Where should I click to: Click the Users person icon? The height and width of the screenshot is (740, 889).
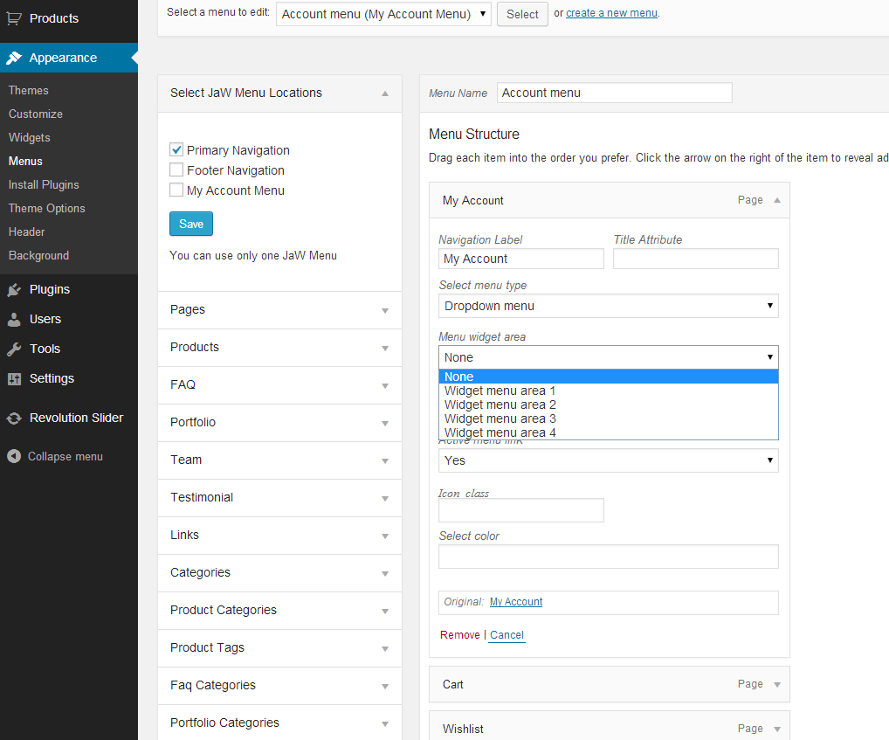point(14,319)
